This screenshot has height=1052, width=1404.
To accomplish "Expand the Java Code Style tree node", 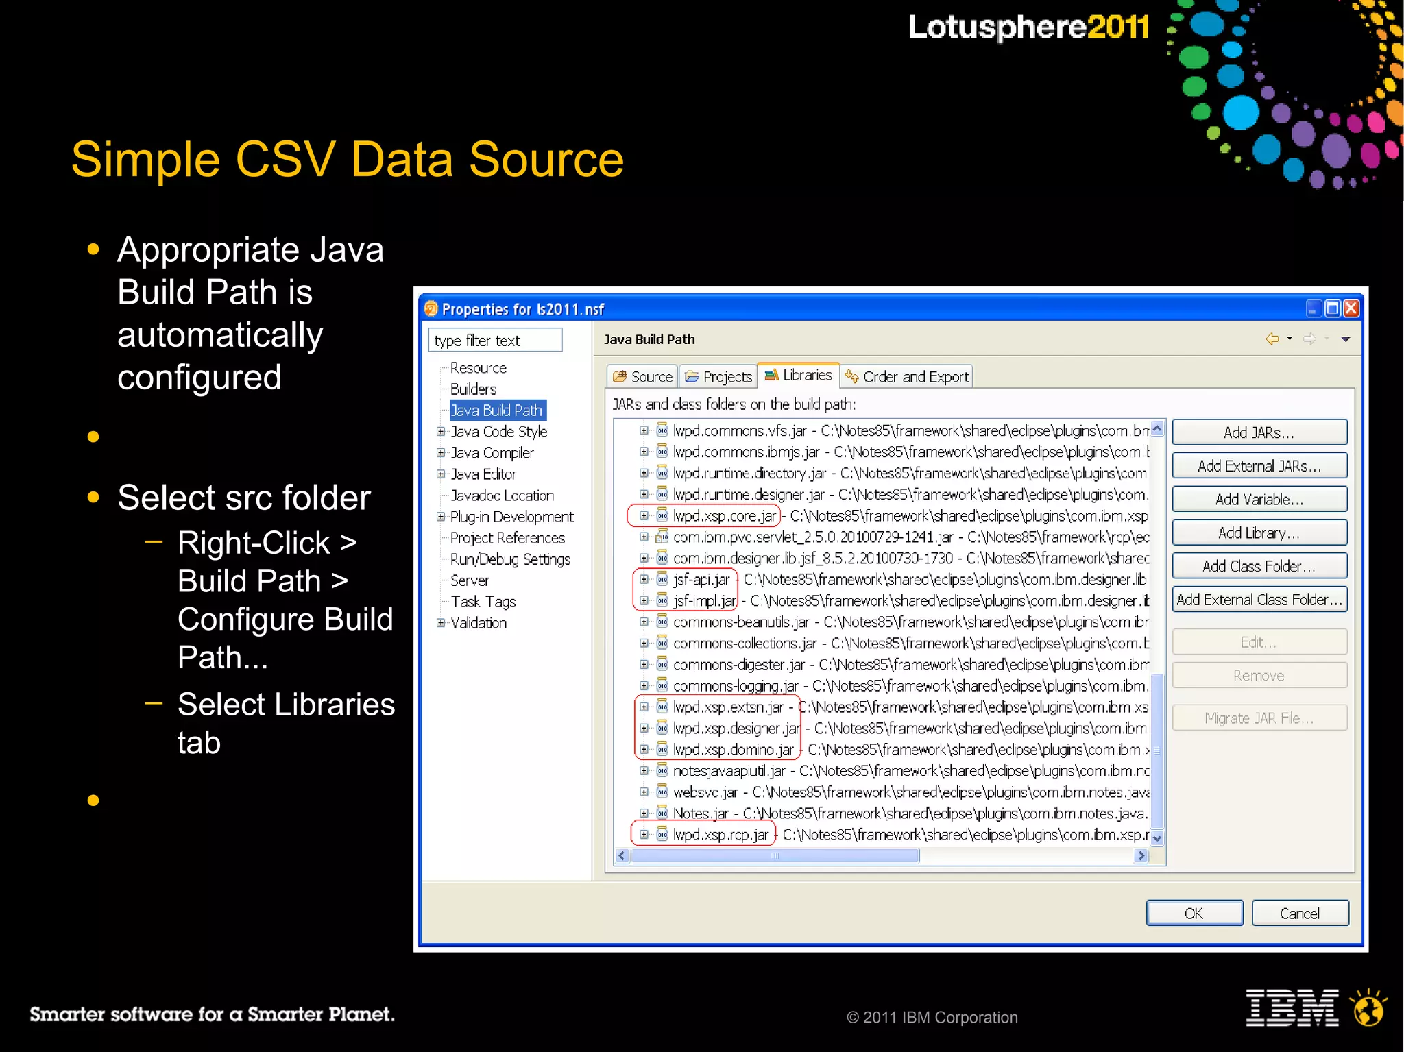I will tap(441, 431).
